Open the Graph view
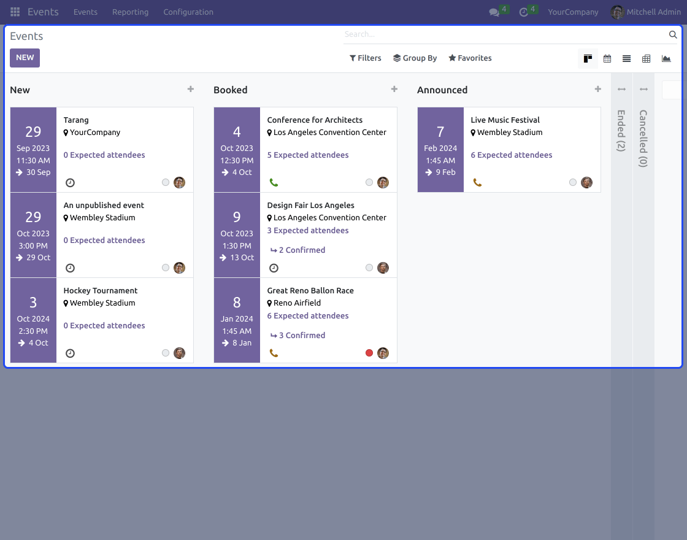This screenshot has width=687, height=540. pos(666,58)
